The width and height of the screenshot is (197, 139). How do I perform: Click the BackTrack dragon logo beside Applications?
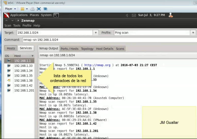click(7, 15)
